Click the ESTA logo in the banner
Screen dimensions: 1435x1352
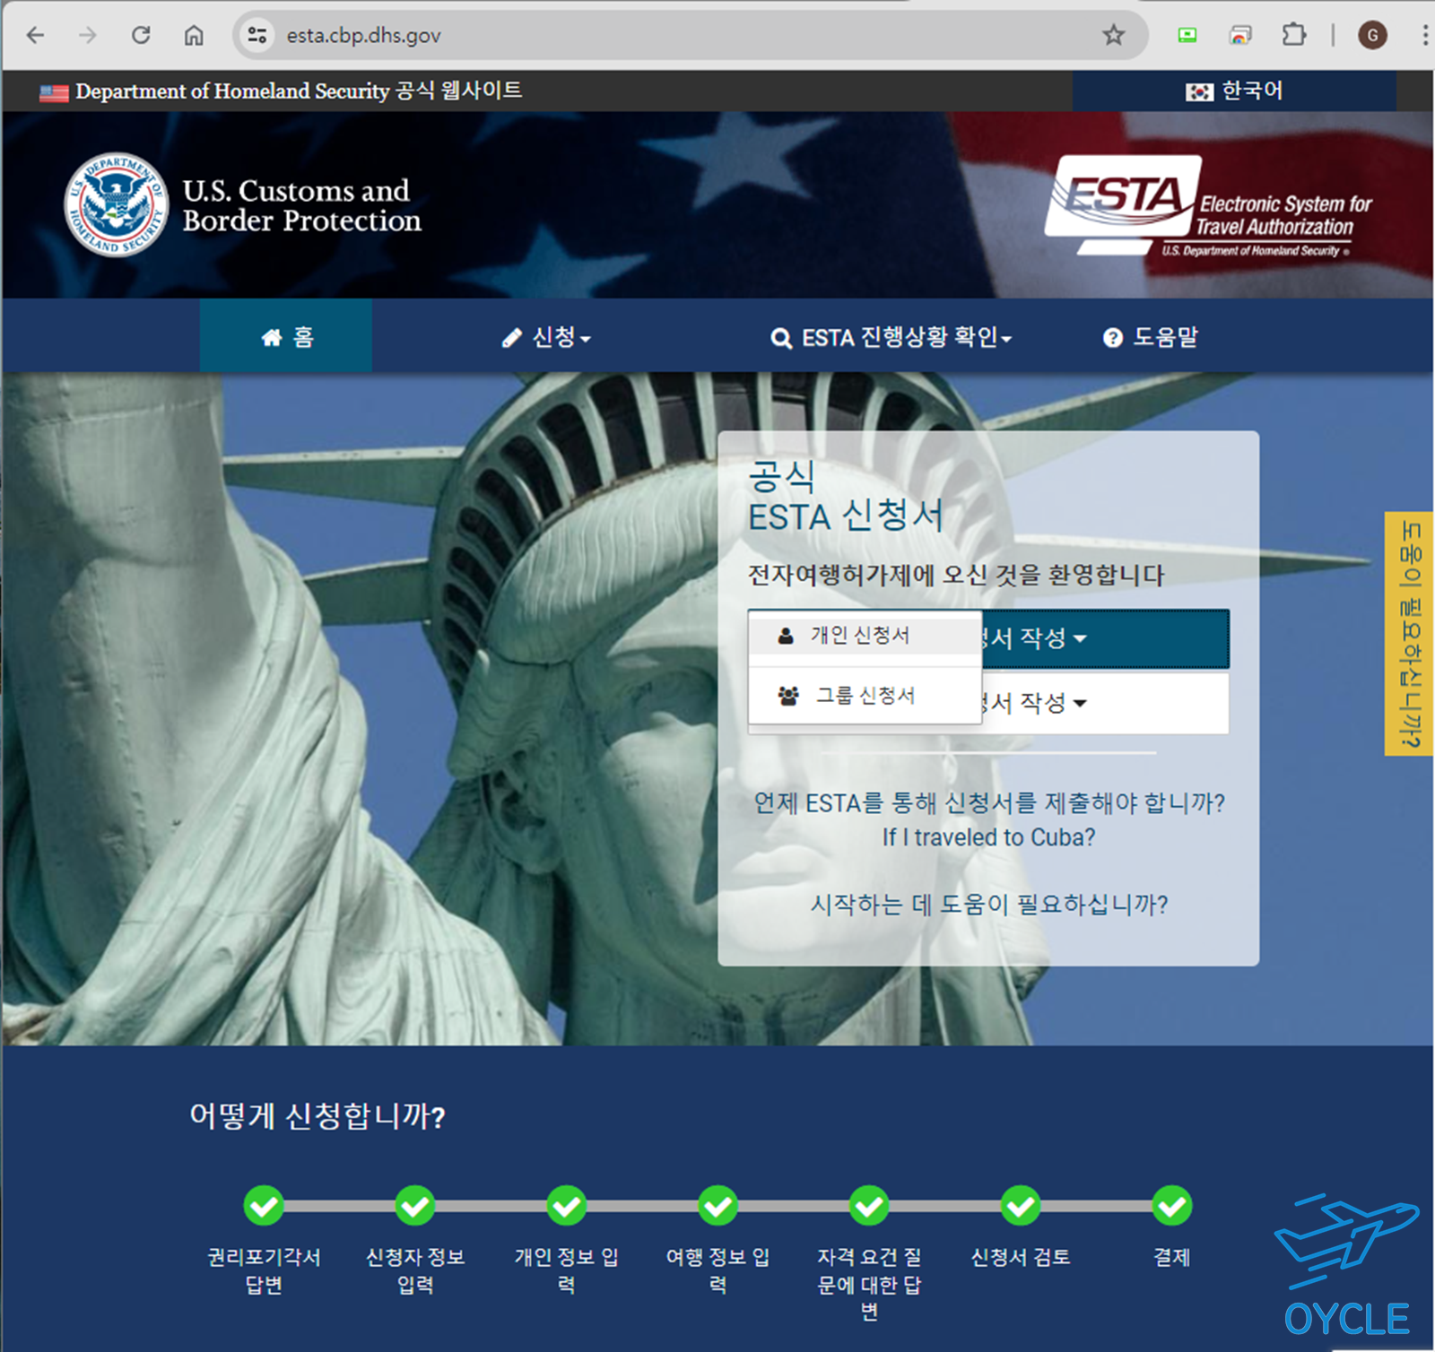tap(1209, 205)
